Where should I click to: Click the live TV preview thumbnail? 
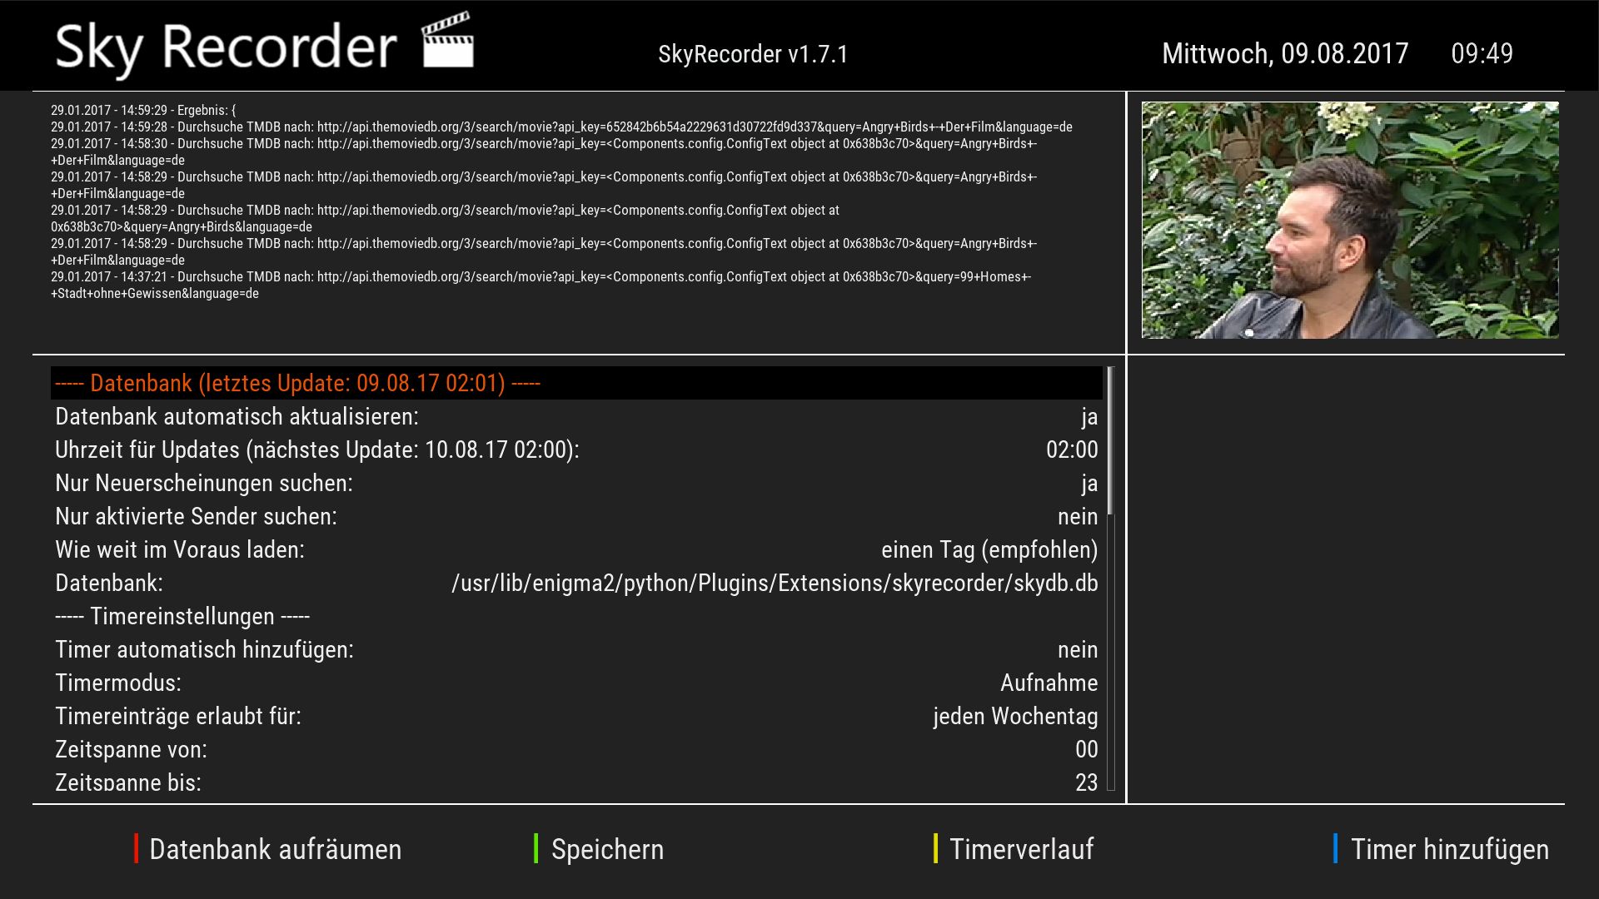[1349, 221]
